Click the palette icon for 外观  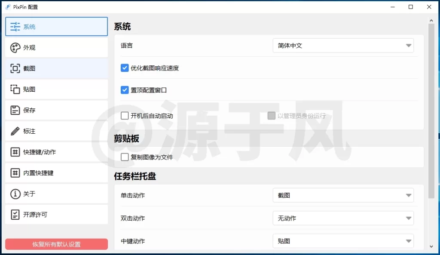coord(15,48)
